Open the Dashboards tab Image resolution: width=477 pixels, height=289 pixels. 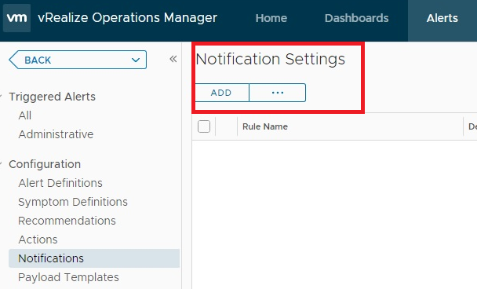pyautogui.click(x=356, y=18)
